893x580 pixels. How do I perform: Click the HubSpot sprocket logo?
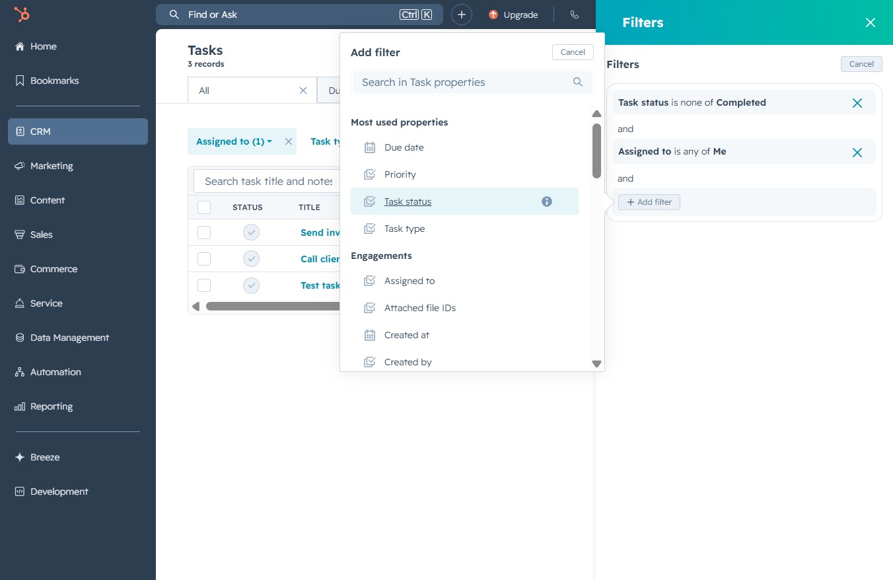click(22, 15)
